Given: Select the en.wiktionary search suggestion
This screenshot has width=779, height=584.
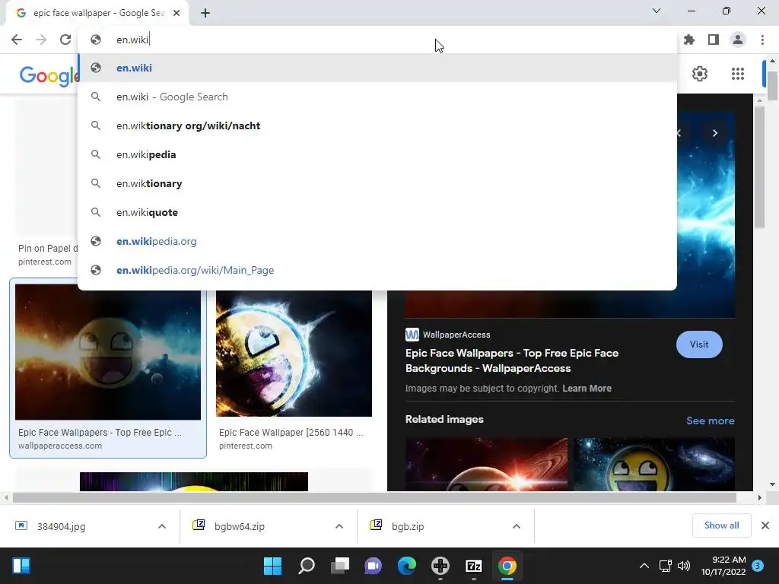Looking at the screenshot, I should [x=377, y=183].
